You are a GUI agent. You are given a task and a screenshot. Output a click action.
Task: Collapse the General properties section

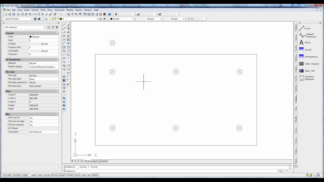(57, 33)
